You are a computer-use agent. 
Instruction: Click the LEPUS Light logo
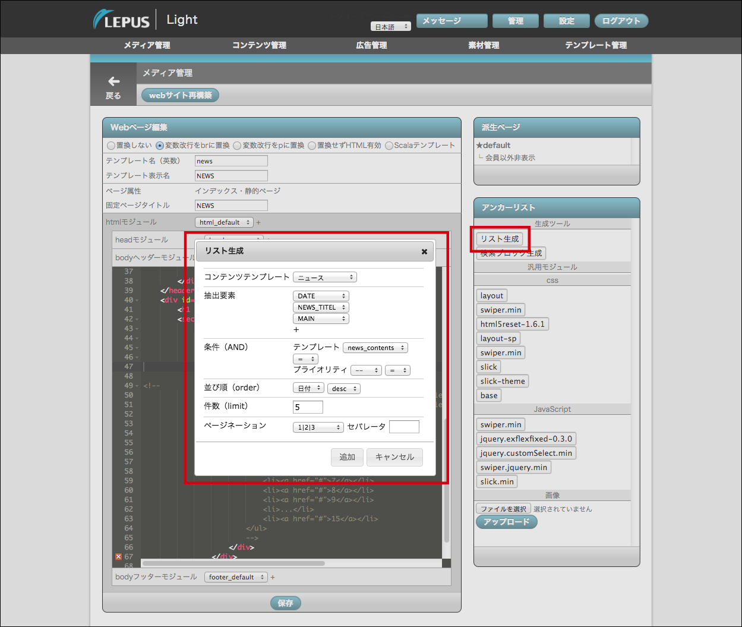[x=146, y=20]
